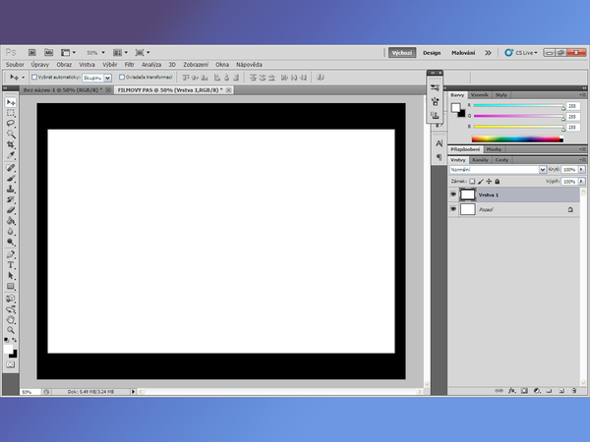Pick the Eyedropper tool
Viewport: 590px width, 442px height.
(x=11, y=155)
